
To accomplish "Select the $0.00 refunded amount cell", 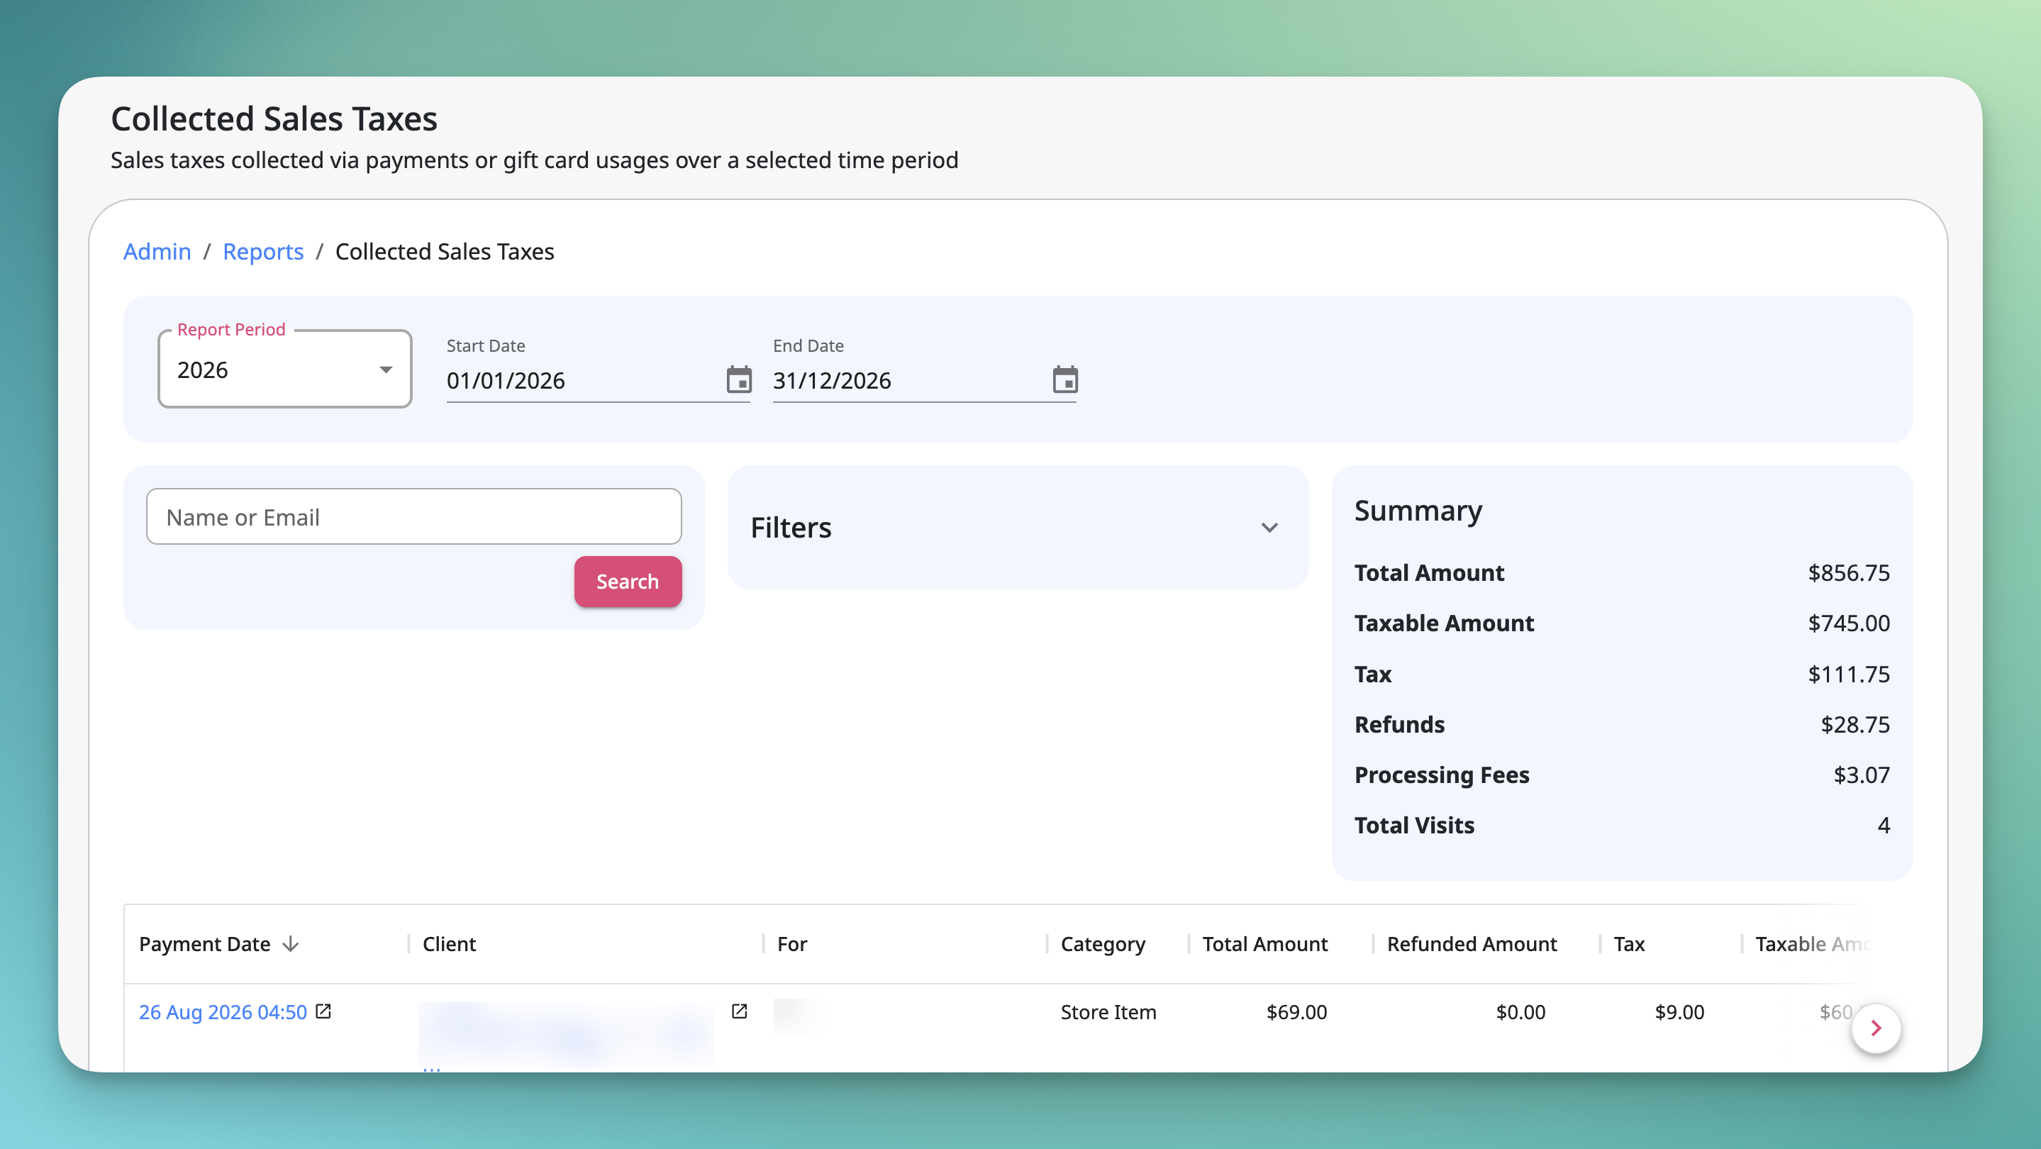I will [1520, 1012].
